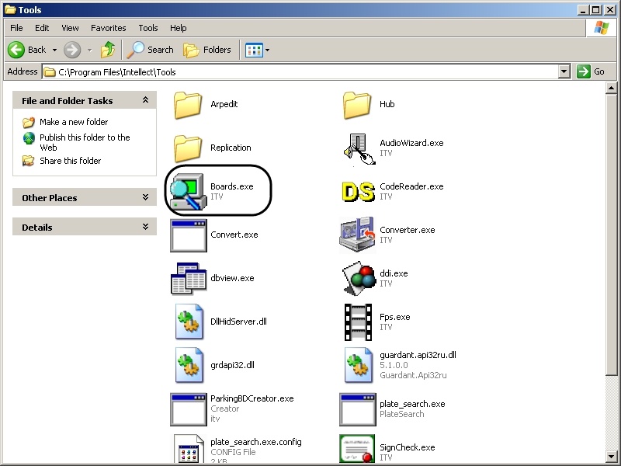Collapse the File and Folder Tasks panel
This screenshot has height=466, width=621.
point(145,100)
